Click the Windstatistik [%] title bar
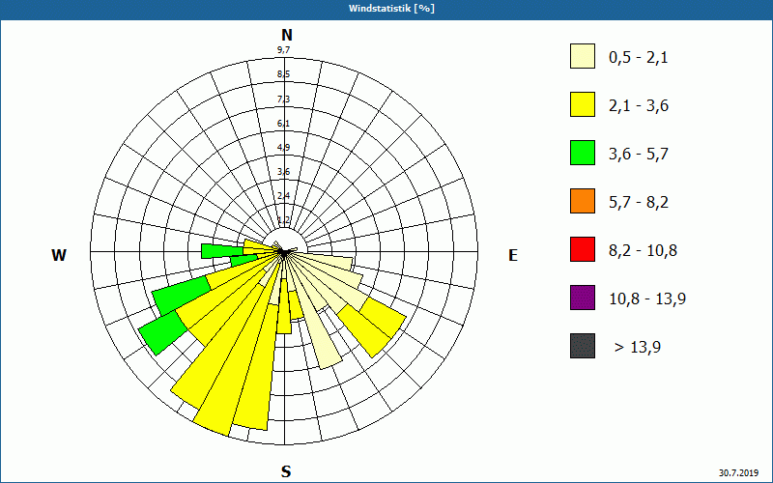Viewport: 773px width, 483px height. [386, 9]
